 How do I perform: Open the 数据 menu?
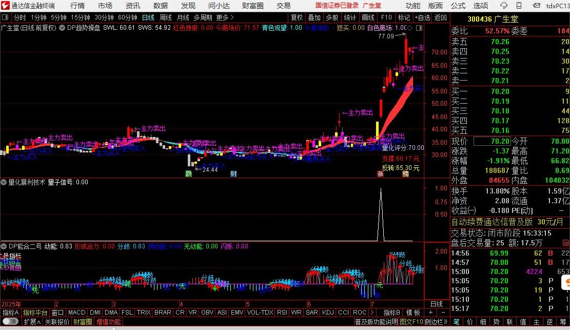160,6
